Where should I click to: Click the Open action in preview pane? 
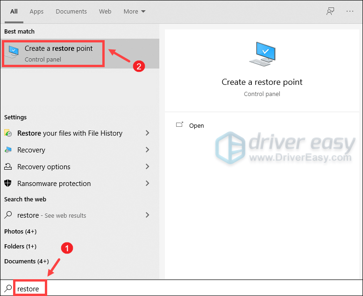point(196,126)
